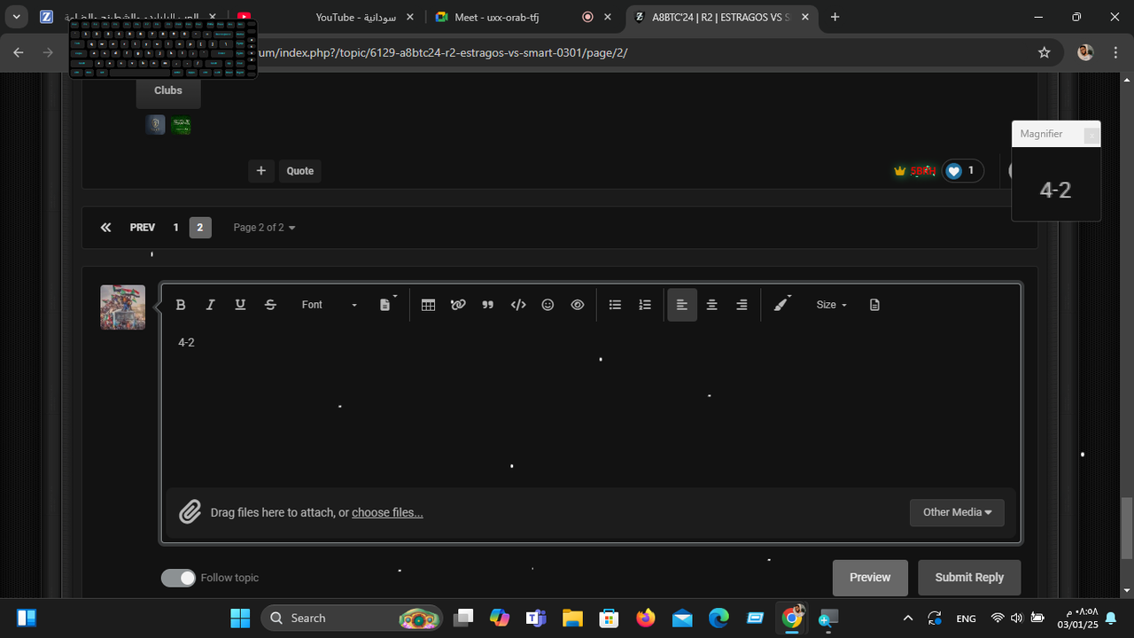This screenshot has width=1134, height=638.
Task: Insert a table into the reply
Action: point(428,305)
